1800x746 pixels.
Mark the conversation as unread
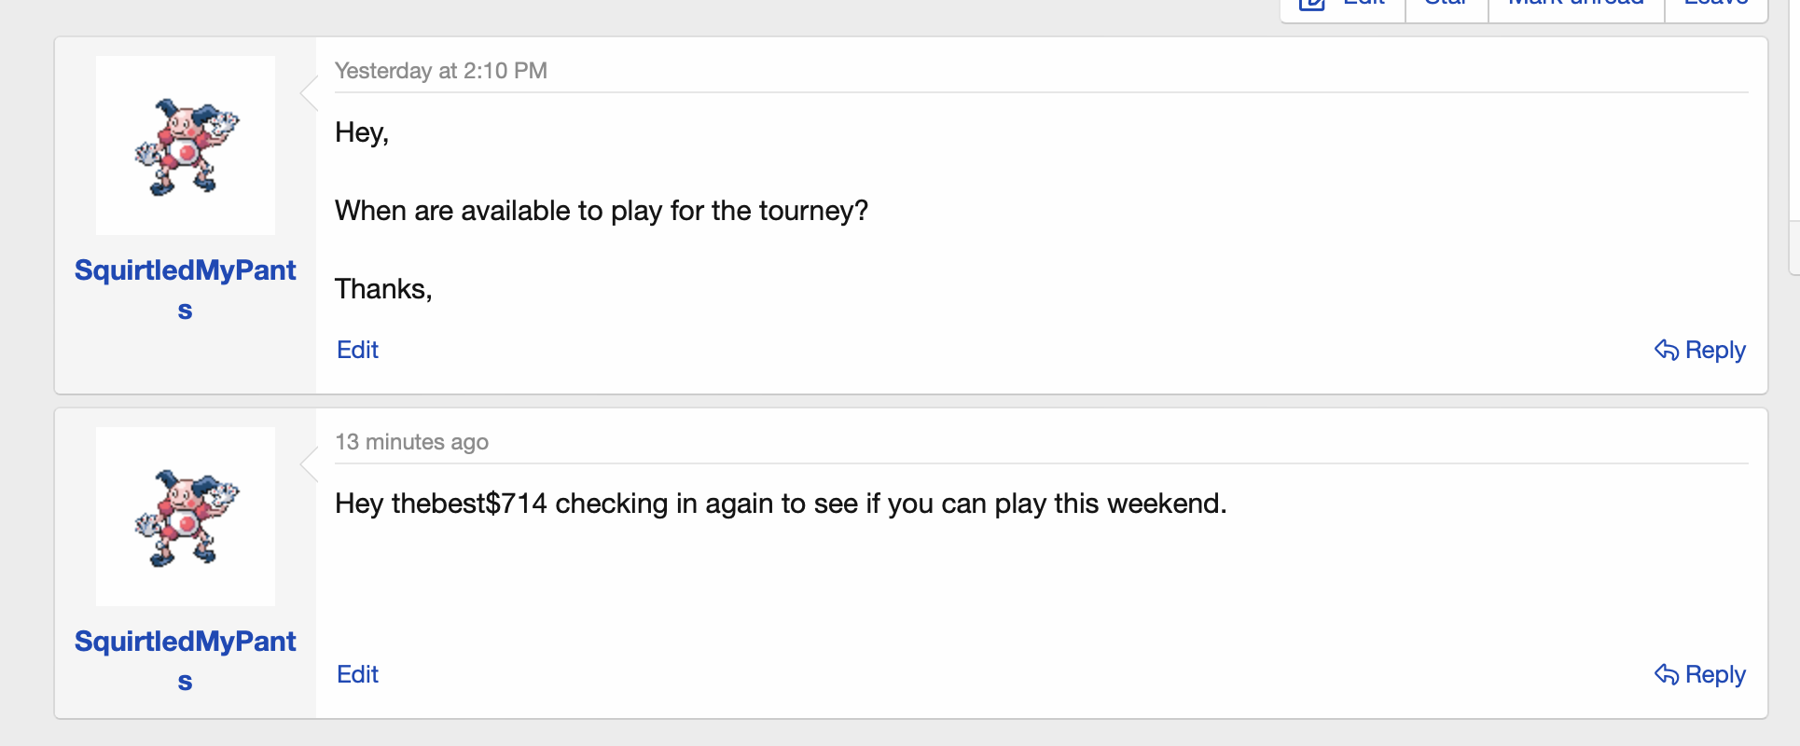coord(1575,4)
